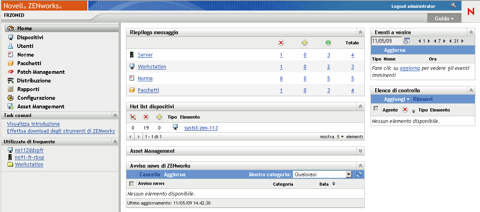Open the no91-fr-rbxp frequently used link
Viewport: 480px width, 212px height.
tap(30, 157)
